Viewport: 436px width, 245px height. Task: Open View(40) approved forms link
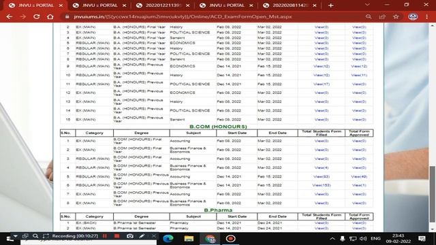pos(359,176)
